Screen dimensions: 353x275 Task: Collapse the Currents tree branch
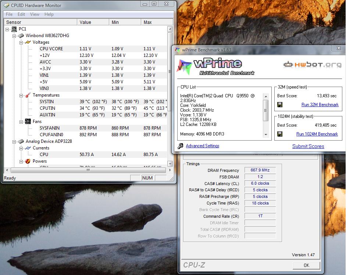(21, 148)
